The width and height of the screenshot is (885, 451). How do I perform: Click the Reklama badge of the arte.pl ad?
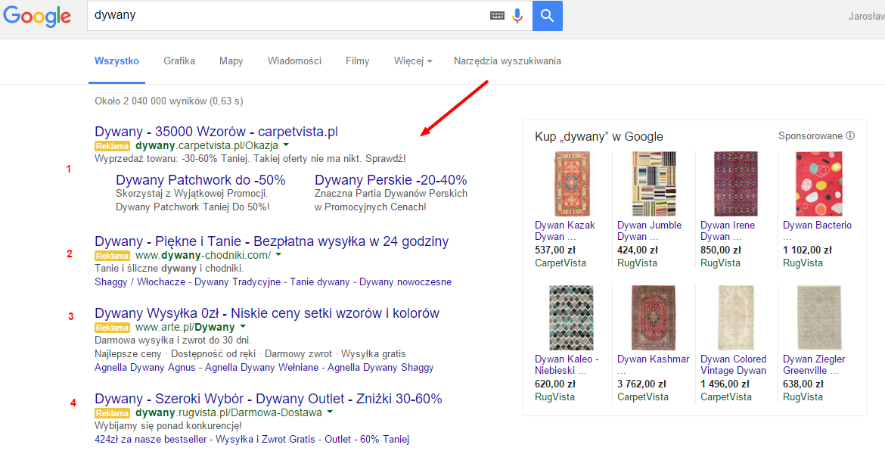click(112, 328)
